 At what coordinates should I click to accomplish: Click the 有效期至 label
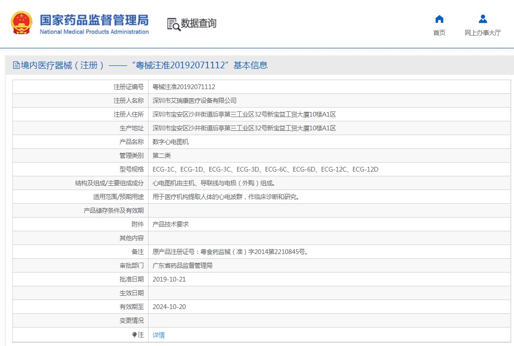pyautogui.click(x=131, y=307)
